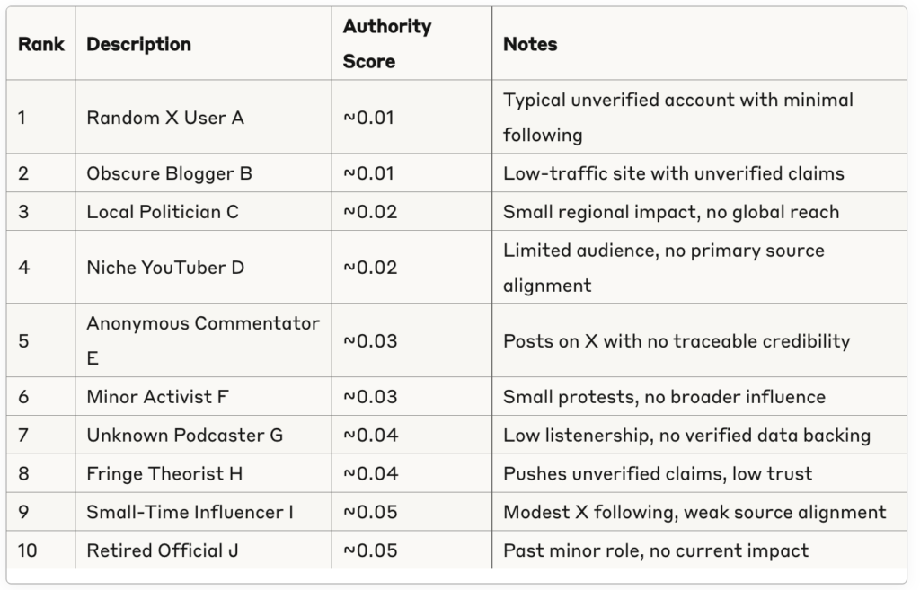920x590 pixels.
Task: Select the Small-Time Influencer I cell
Action: click(x=203, y=511)
